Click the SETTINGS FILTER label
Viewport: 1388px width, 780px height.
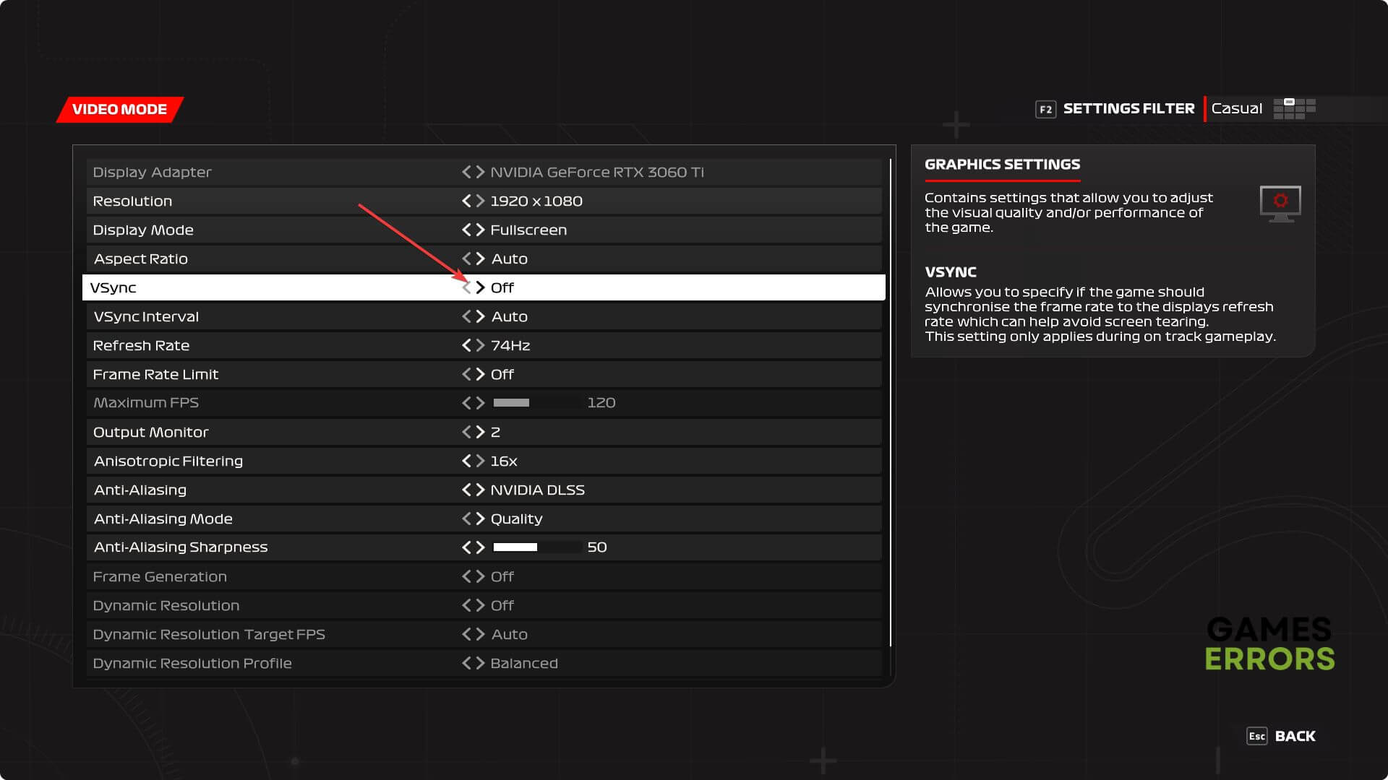pyautogui.click(x=1128, y=108)
